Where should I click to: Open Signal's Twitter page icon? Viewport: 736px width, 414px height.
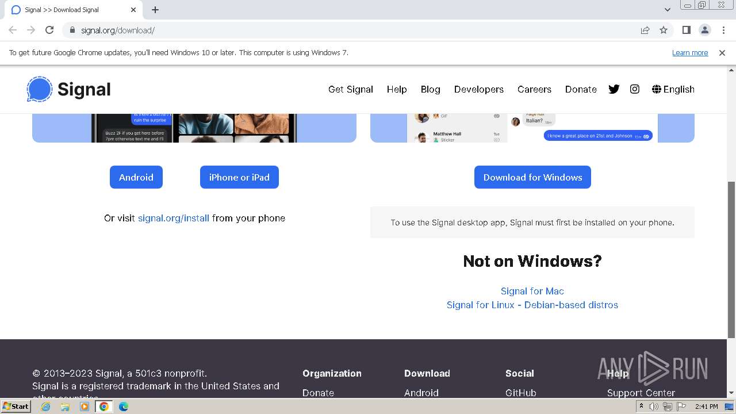(x=614, y=89)
